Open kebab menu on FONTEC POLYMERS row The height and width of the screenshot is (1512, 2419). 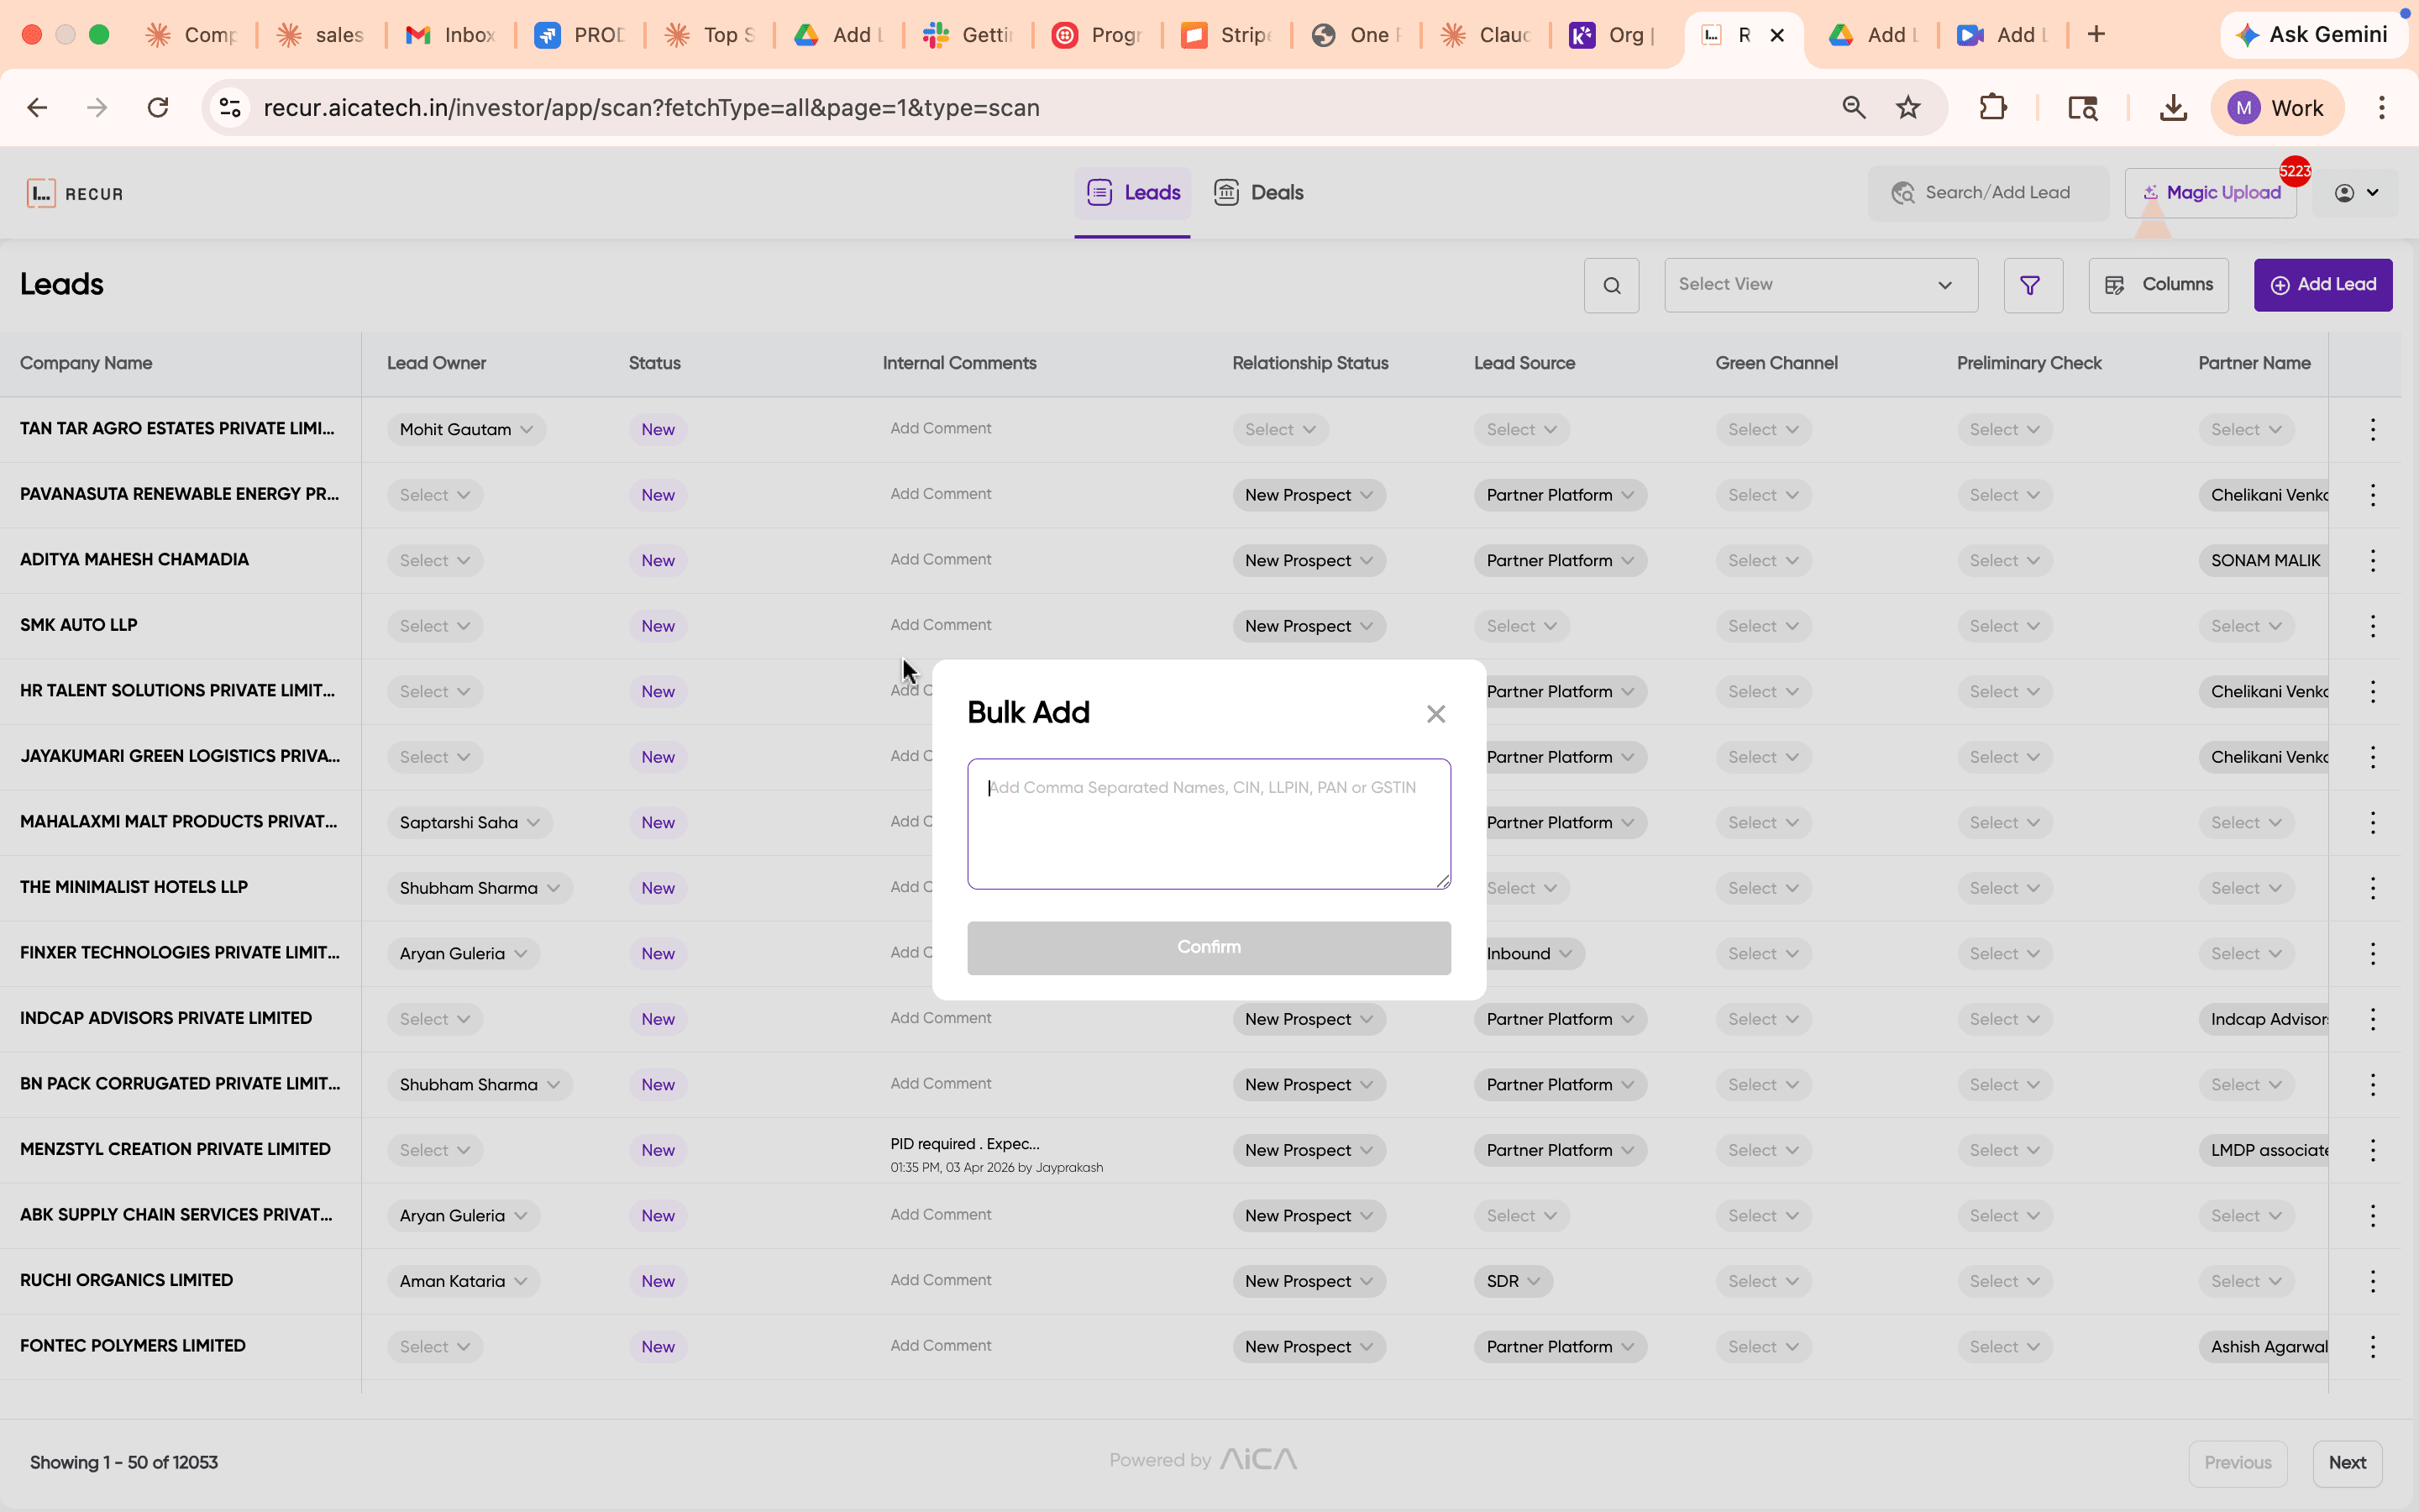coord(2373,1346)
